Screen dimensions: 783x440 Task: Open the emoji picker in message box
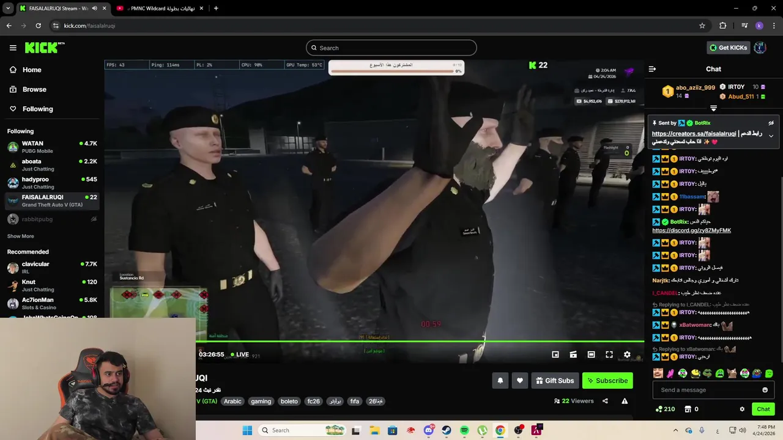click(x=765, y=390)
